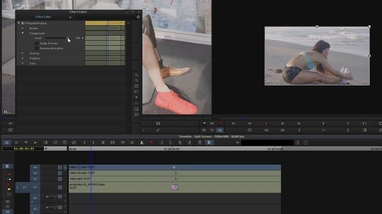
Task: Click the red Lift/Overwrite segment arrow
Action: 8,174
